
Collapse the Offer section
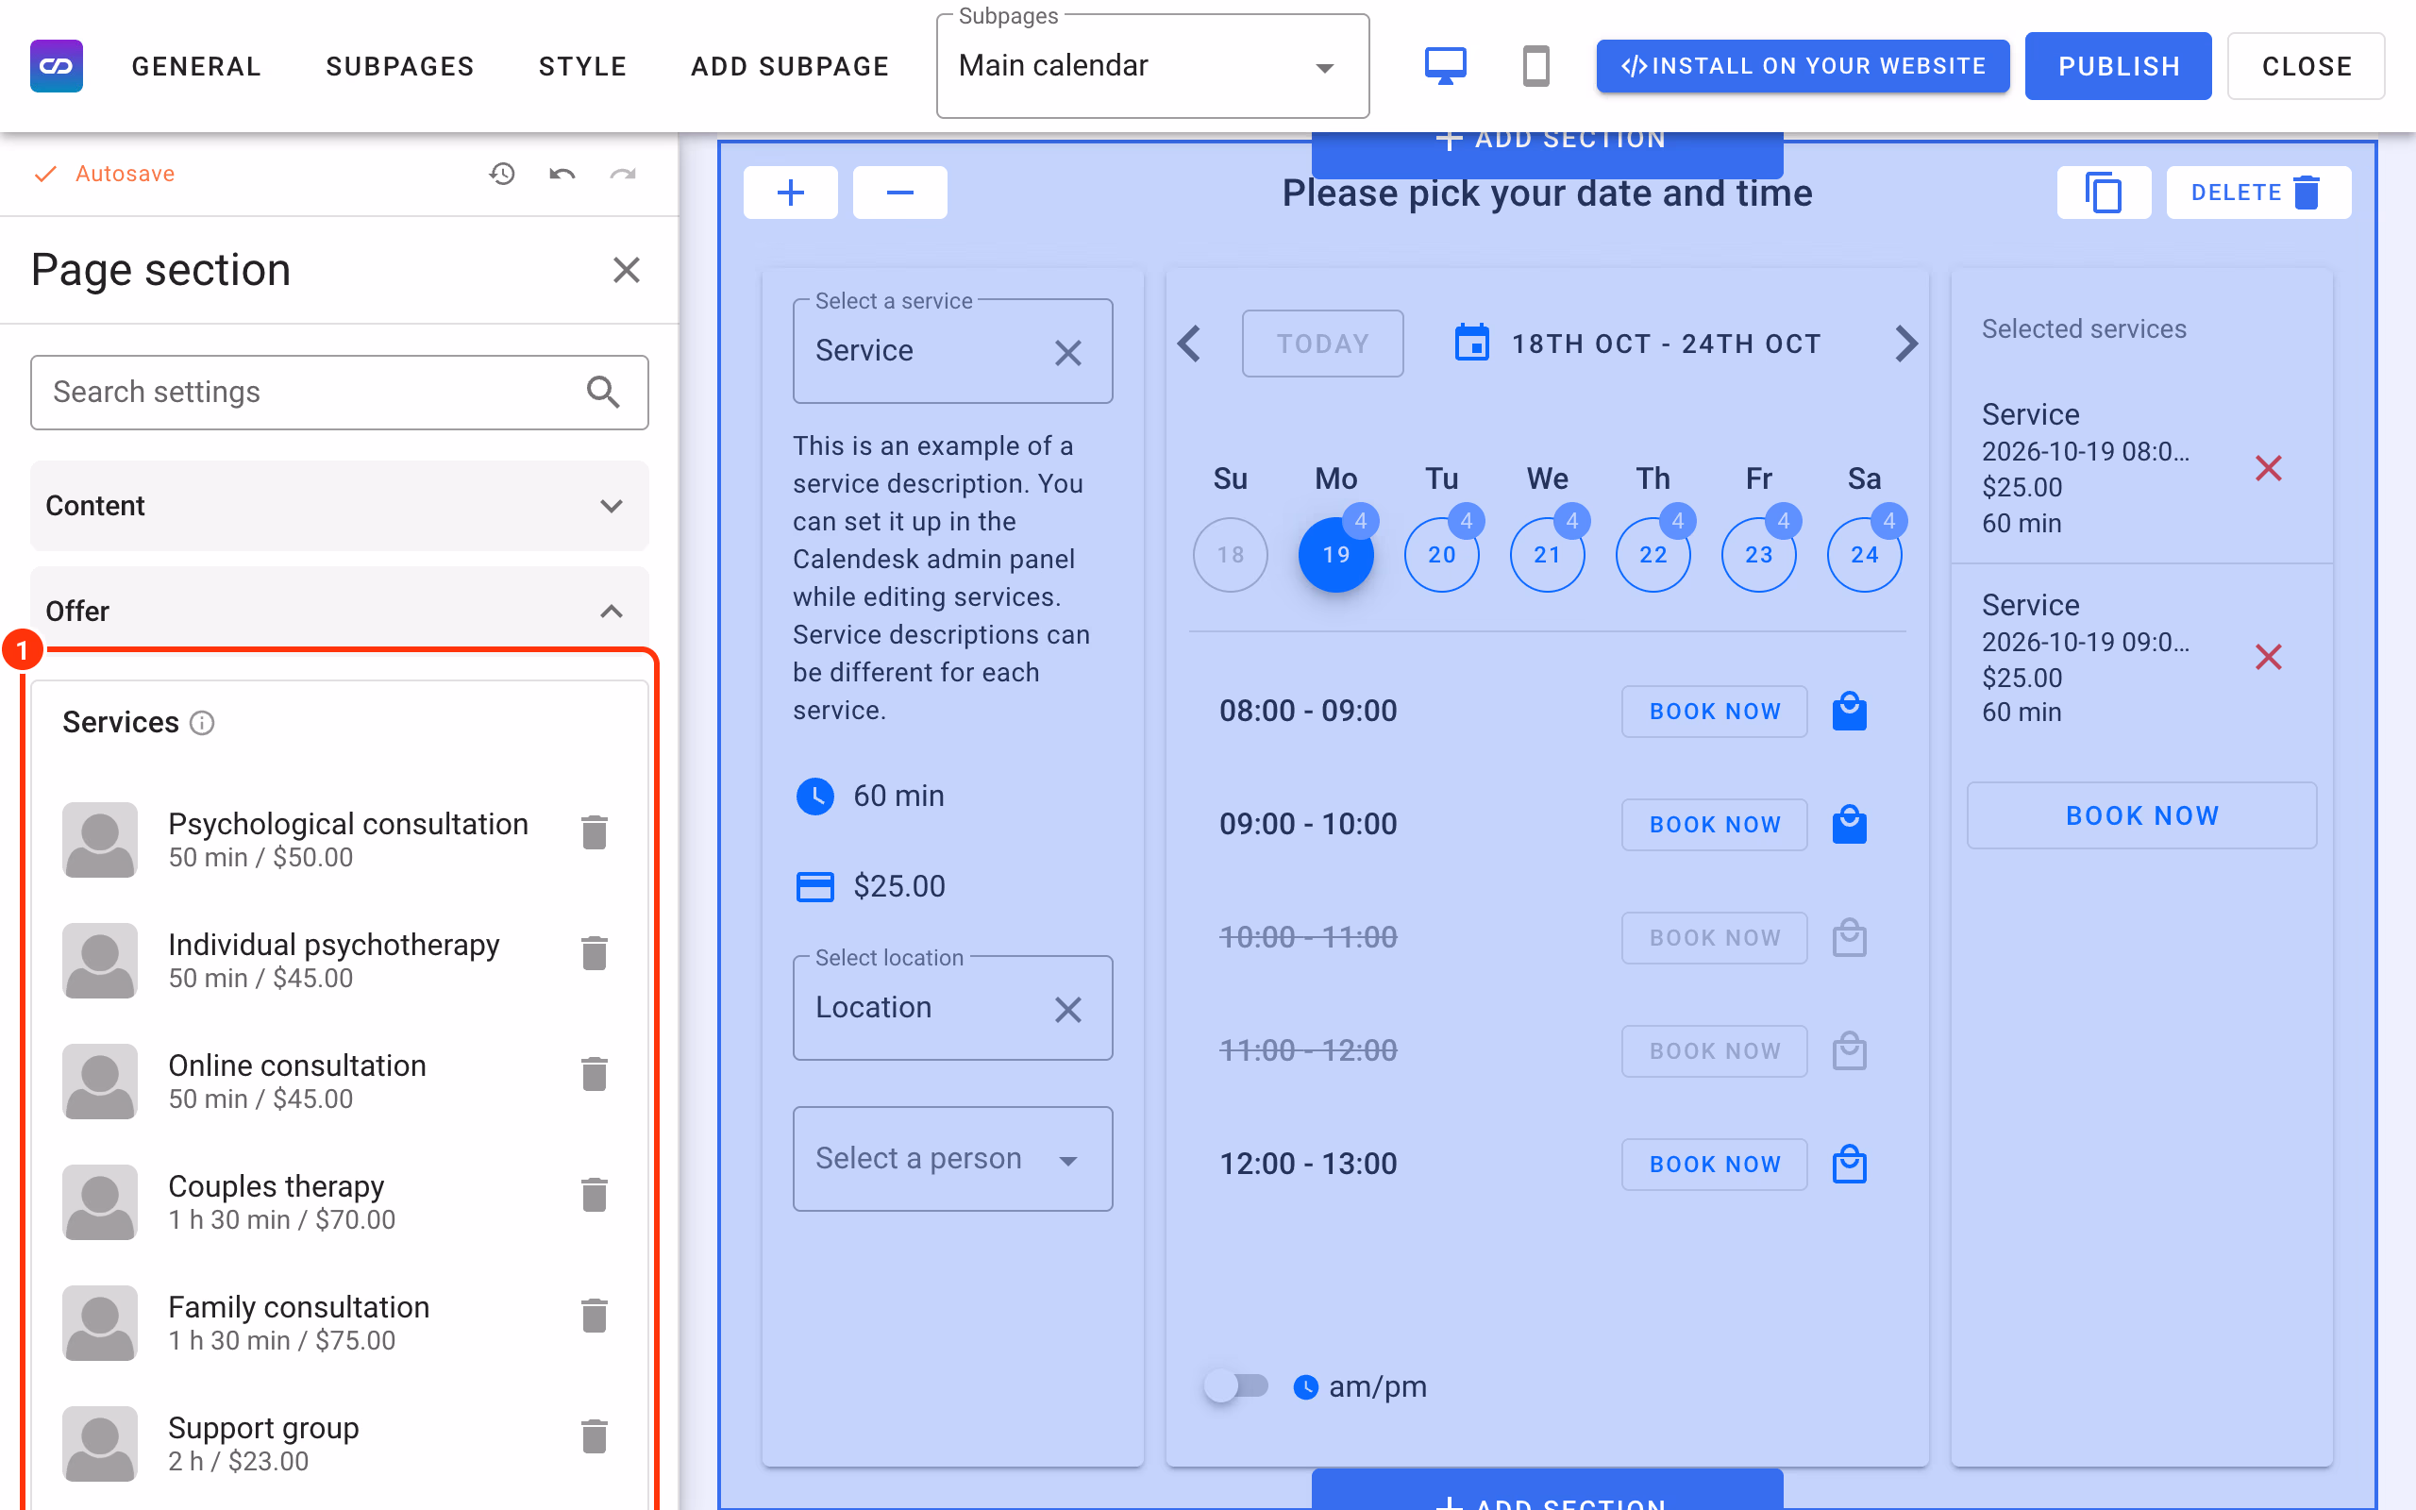tap(340, 611)
